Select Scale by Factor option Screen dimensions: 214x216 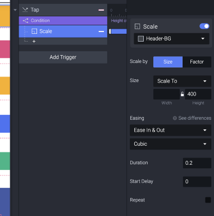197,62
